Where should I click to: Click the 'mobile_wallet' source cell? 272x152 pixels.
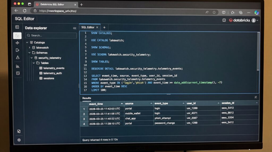pos(133,113)
